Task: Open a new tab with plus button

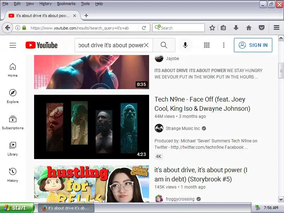Action: click(x=86, y=16)
